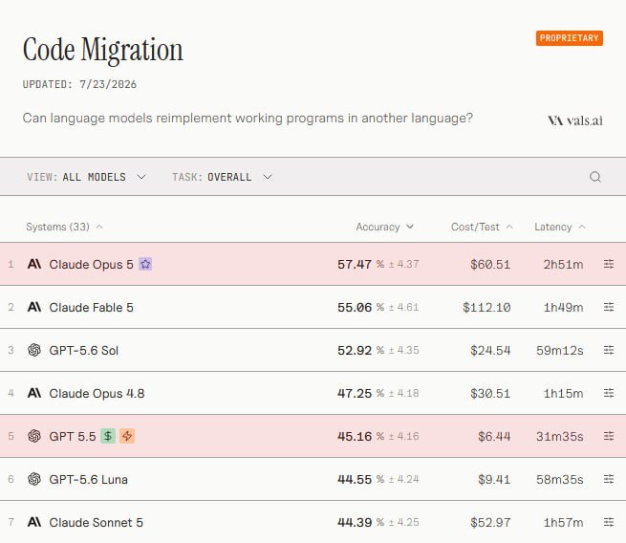Click the star badge beside Claude Opus 5
The width and height of the screenshot is (626, 543).
145,264
